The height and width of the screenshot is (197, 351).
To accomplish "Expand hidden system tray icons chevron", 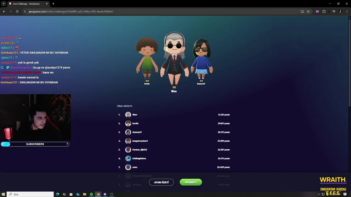I will [319, 194].
